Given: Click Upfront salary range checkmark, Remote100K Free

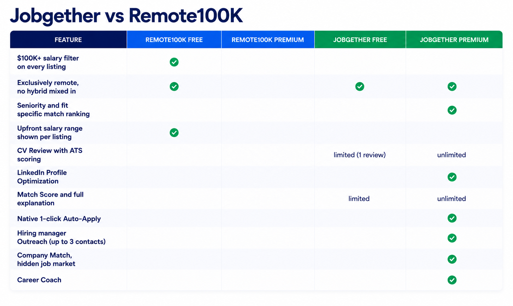Looking at the screenshot, I should point(174,132).
